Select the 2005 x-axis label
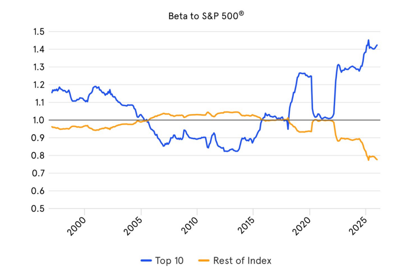 pos(135,226)
